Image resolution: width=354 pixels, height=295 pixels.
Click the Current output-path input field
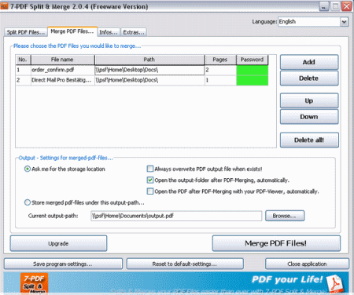(x=176, y=216)
